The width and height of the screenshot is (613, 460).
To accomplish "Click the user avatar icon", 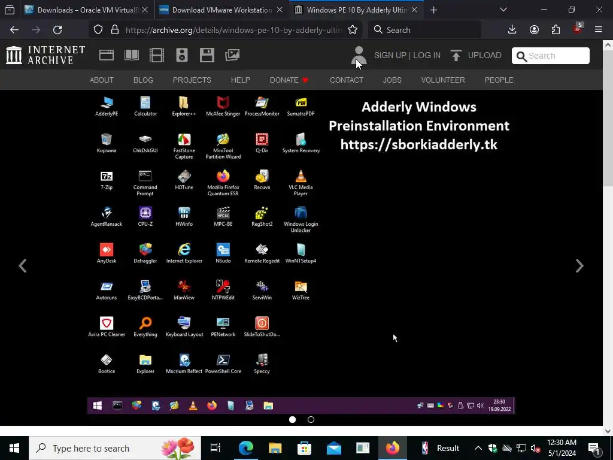I will tap(359, 56).
